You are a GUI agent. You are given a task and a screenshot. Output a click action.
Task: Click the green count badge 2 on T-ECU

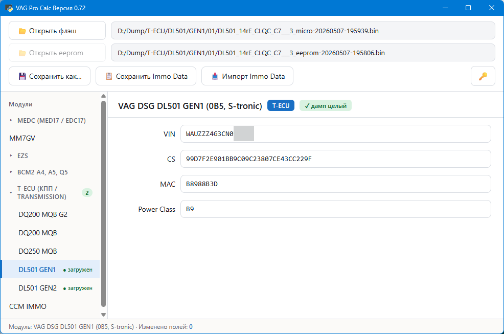pos(87,193)
